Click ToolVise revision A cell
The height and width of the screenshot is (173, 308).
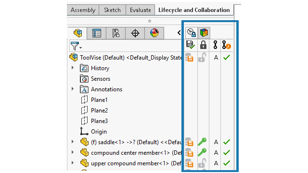216,58
